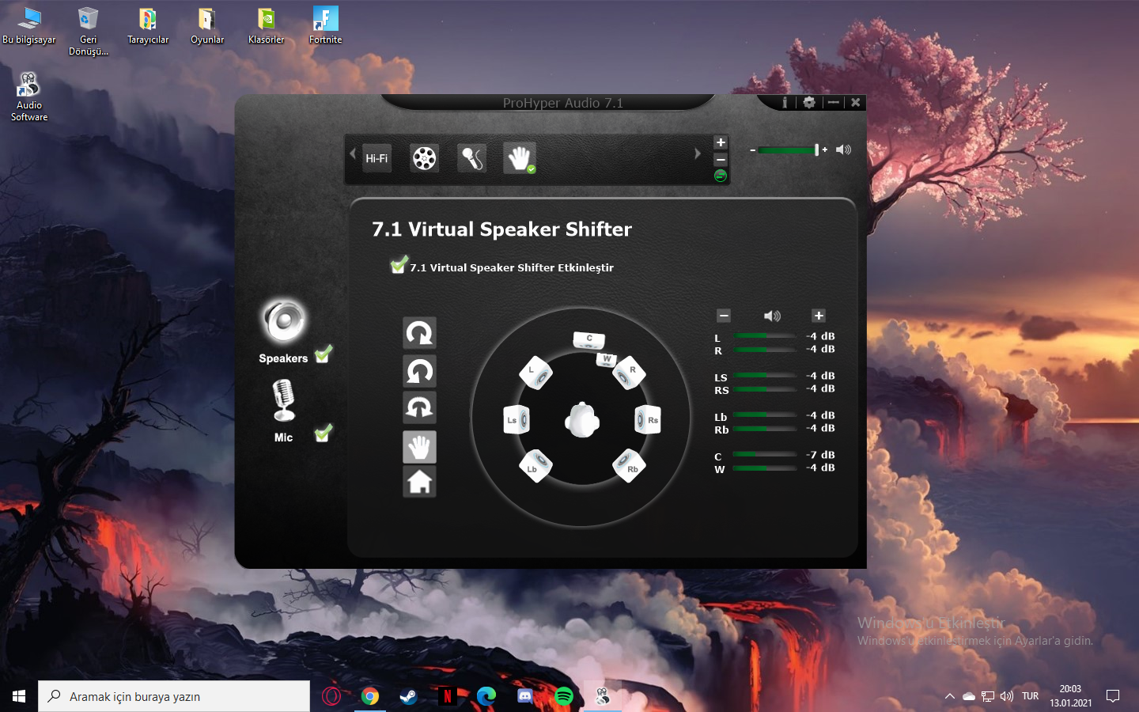
Task: Switch to the film reel tab
Action: coord(425,158)
